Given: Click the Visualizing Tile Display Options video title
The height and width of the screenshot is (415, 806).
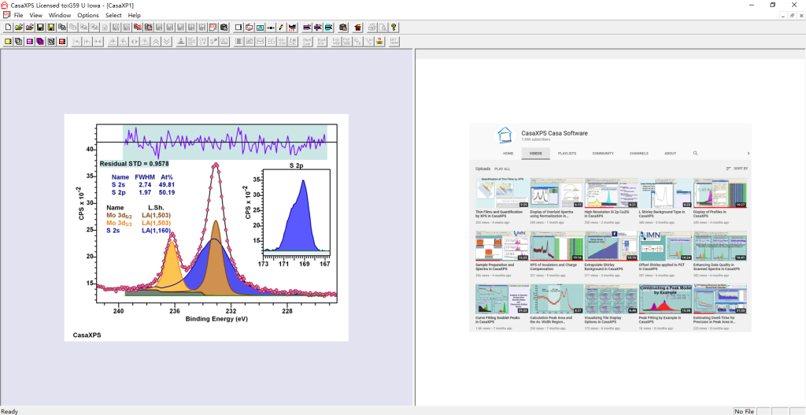Looking at the screenshot, I should pyautogui.click(x=608, y=320).
